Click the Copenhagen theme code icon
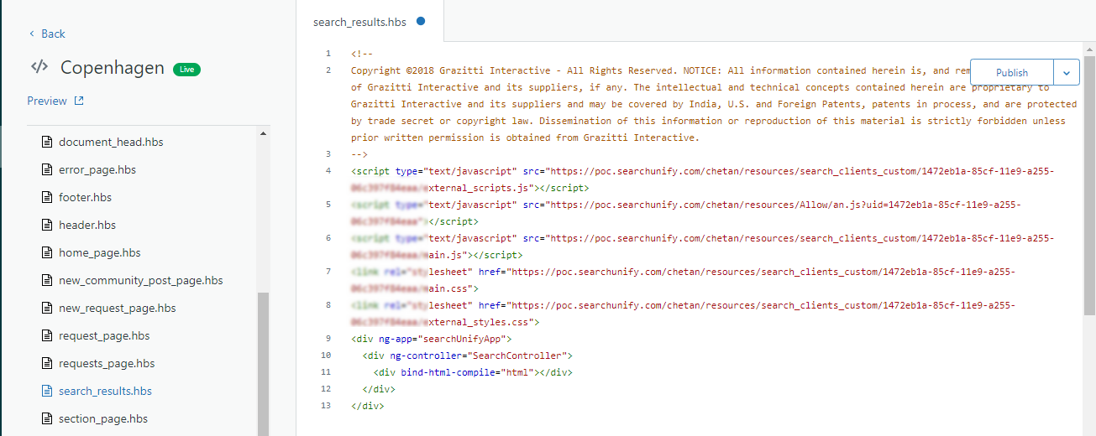1096x436 pixels. [x=39, y=67]
